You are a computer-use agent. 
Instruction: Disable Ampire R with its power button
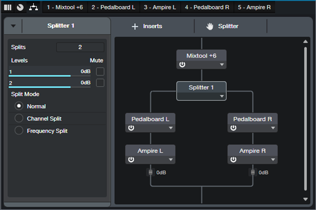233,159
